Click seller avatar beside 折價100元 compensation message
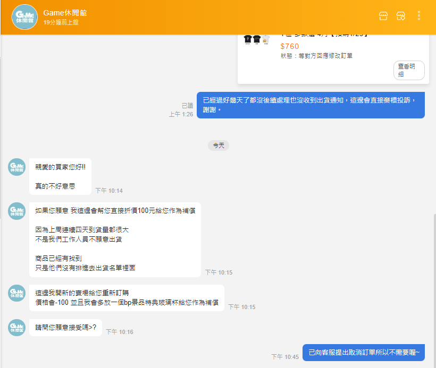This screenshot has height=368, width=436. 16,211
